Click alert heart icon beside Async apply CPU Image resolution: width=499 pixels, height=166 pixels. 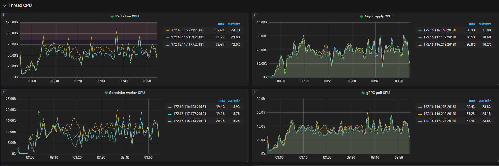tap(361, 17)
